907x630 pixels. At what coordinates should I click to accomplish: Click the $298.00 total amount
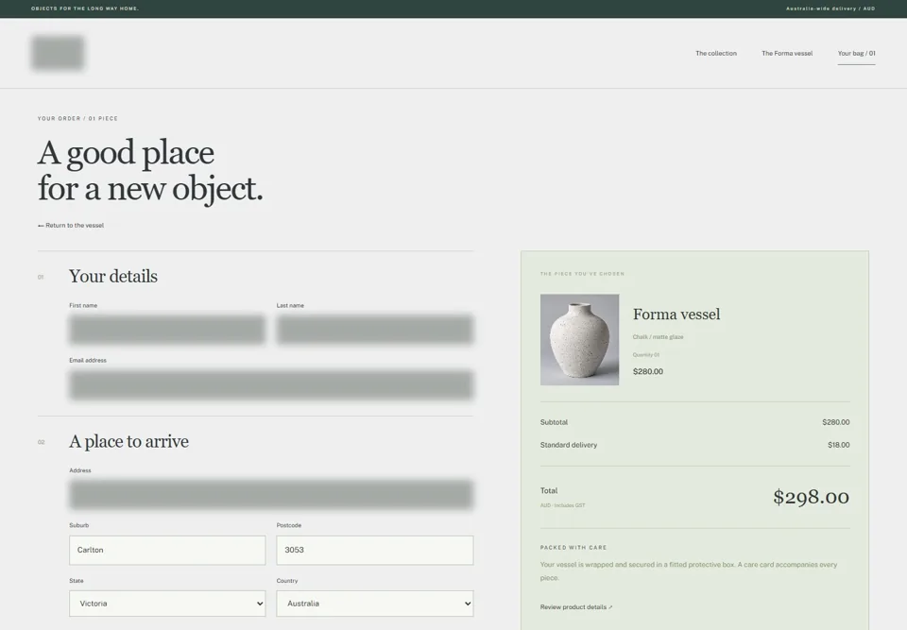tap(811, 497)
